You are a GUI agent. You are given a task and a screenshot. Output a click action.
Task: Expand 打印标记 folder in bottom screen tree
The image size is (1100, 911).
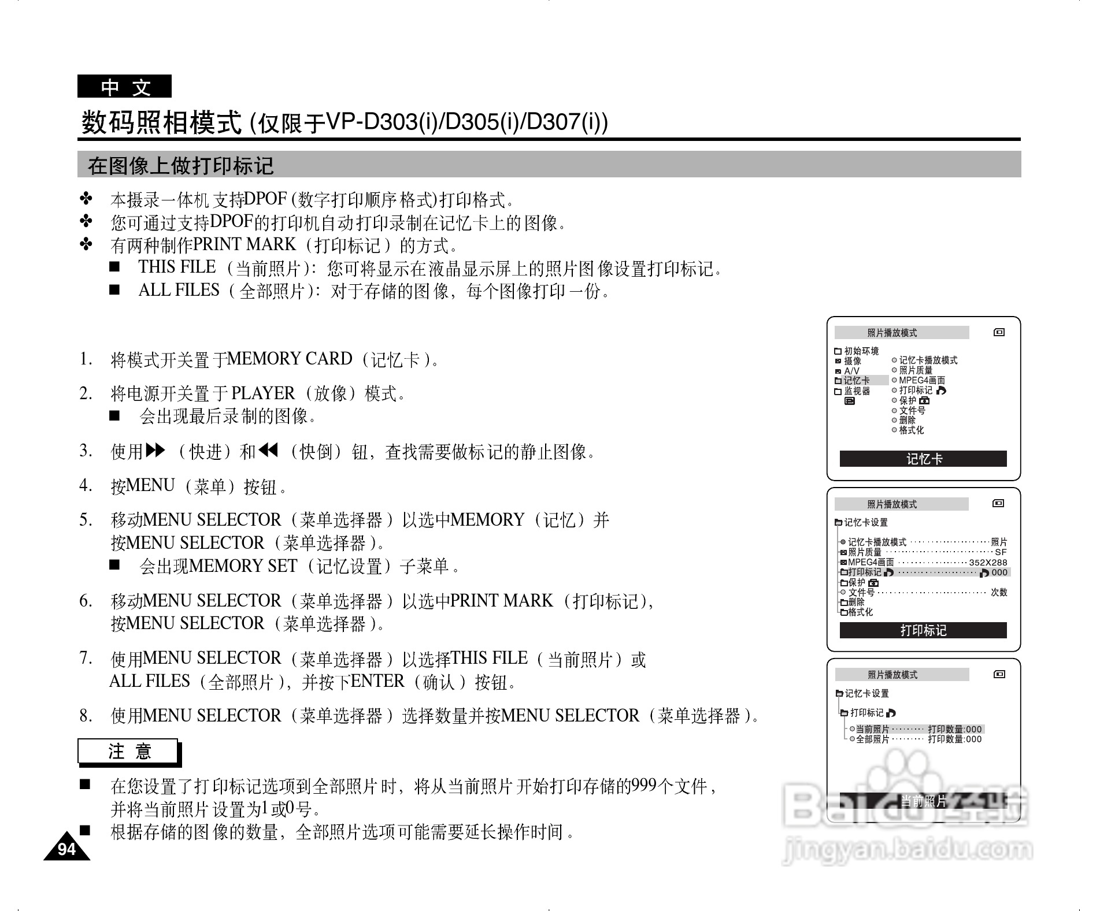coord(845,713)
